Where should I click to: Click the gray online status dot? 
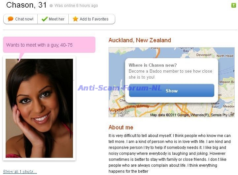tap(51, 6)
